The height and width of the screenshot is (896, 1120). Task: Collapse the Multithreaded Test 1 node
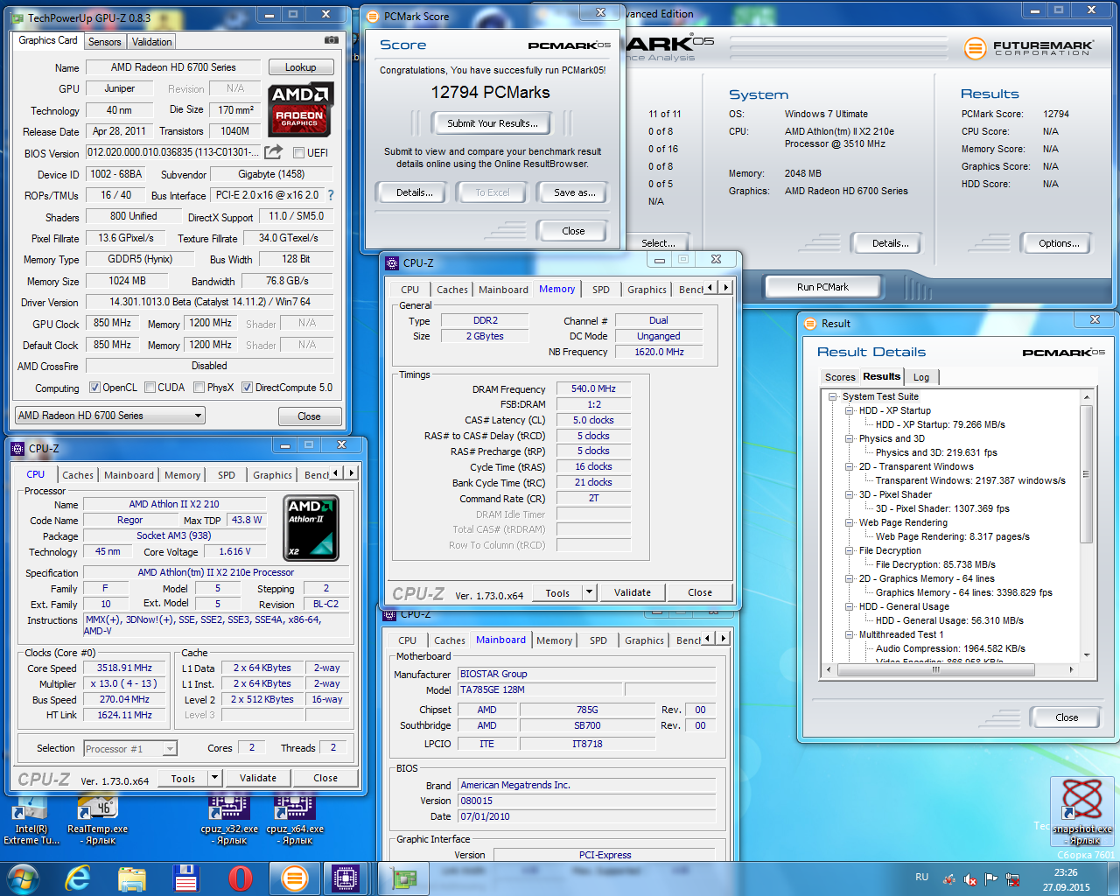(x=849, y=634)
